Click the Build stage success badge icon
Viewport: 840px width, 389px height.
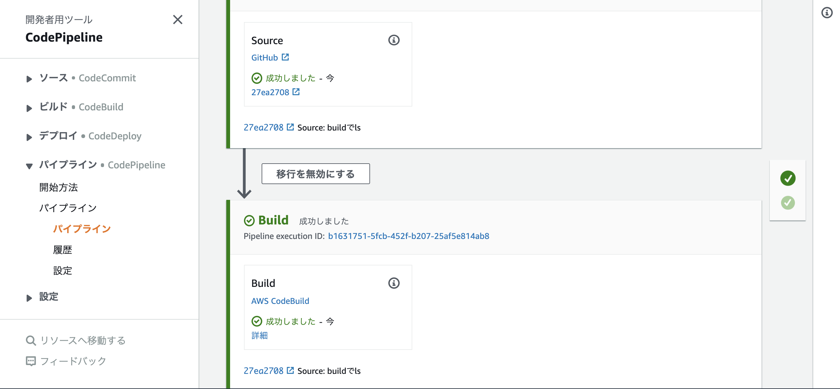click(x=249, y=220)
